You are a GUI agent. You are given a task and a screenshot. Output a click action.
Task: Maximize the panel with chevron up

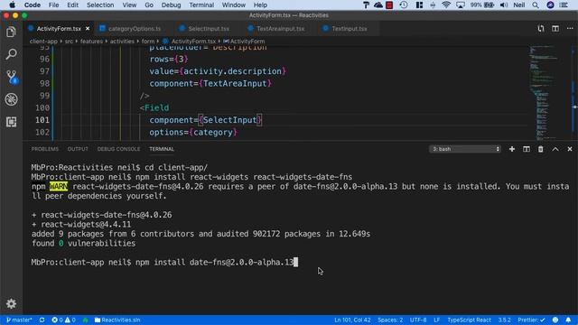click(x=555, y=149)
